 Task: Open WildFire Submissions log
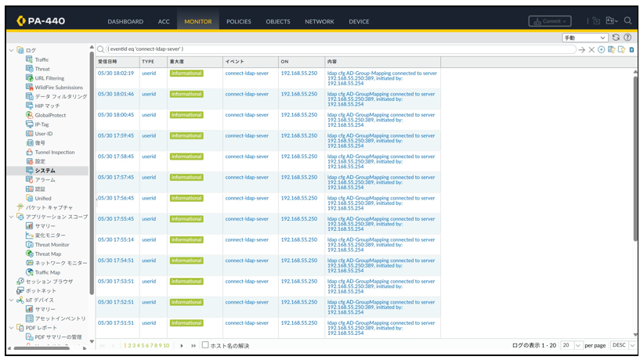pos(59,87)
